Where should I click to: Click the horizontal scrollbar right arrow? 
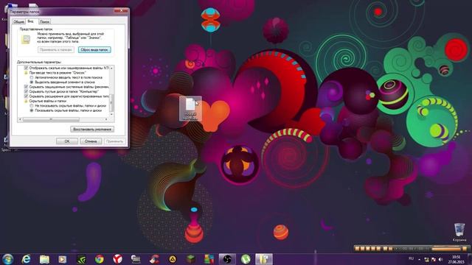click(106, 119)
